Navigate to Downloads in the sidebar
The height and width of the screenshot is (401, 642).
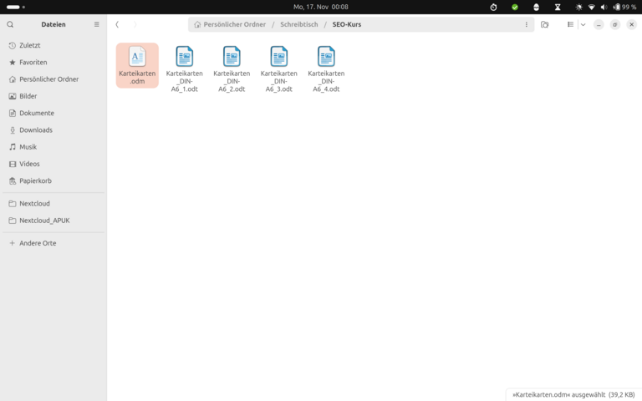[36, 130]
